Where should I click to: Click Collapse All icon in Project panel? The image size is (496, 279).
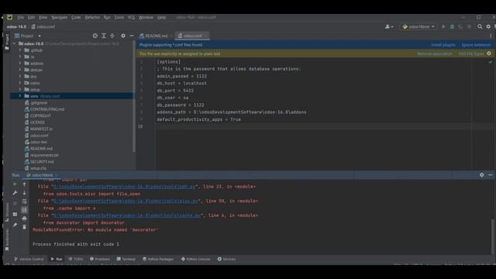point(112,36)
